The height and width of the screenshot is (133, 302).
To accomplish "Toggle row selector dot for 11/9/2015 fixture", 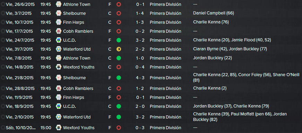I will click(x=3, y=98).
